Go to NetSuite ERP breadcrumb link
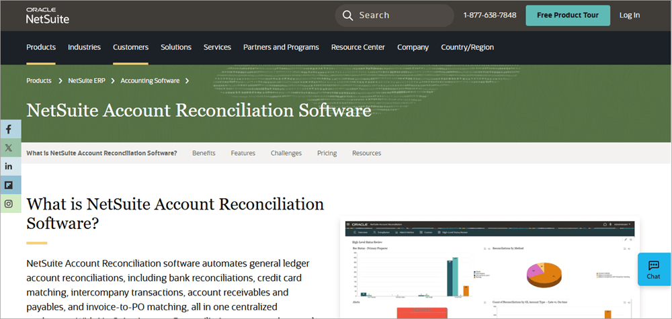Screen dimensions: 672x319 87,81
